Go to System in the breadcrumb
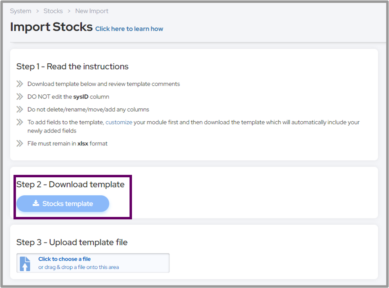This screenshot has height=288, width=389. tap(21, 11)
